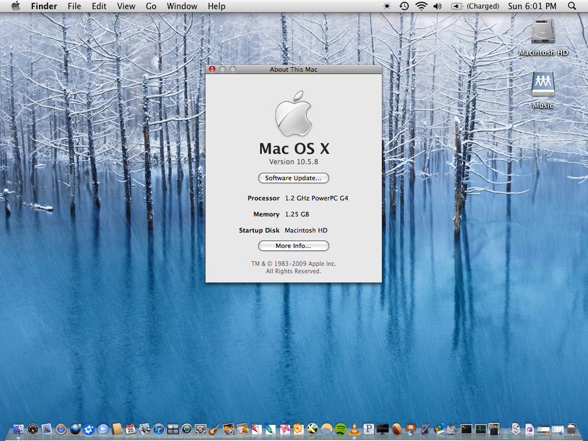Click the Software Update... button

tap(293, 178)
